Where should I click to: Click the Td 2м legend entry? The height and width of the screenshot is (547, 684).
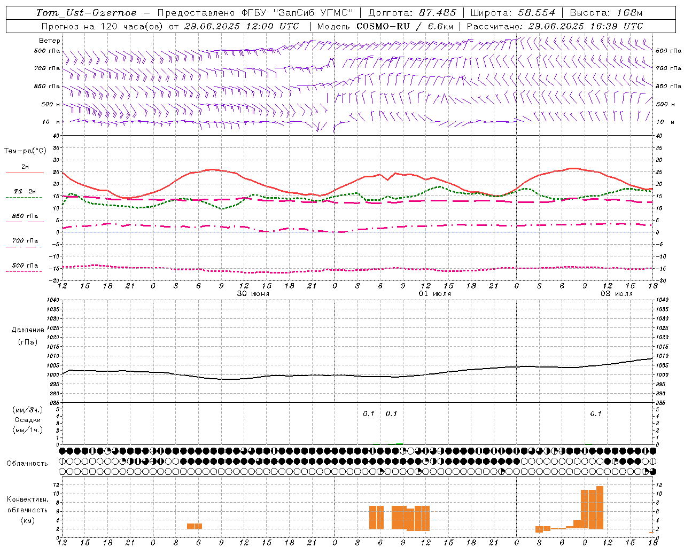point(25,191)
